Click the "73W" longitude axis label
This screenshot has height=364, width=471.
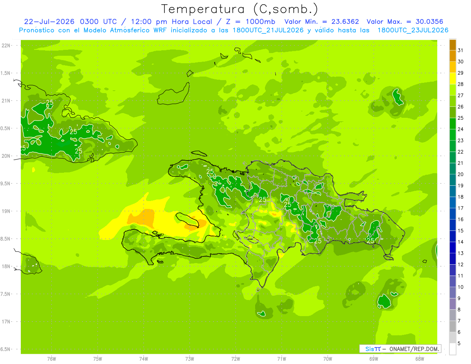(x=190, y=359)
